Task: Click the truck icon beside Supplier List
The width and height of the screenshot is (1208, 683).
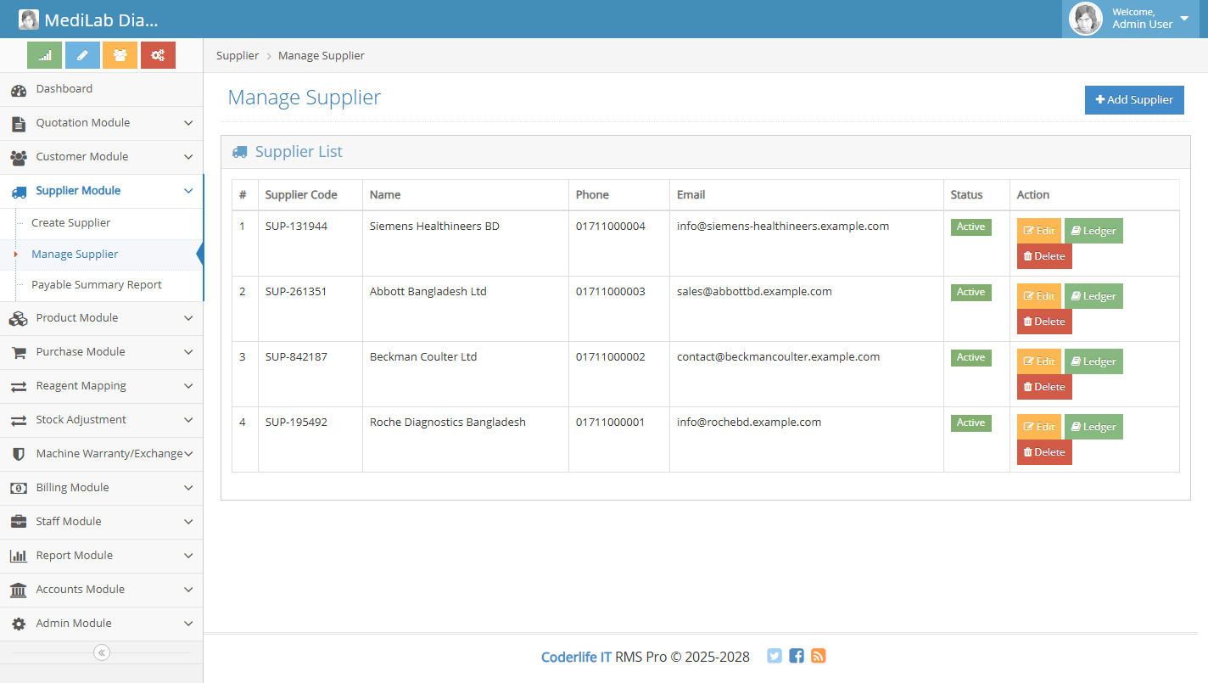Action: pyautogui.click(x=240, y=153)
